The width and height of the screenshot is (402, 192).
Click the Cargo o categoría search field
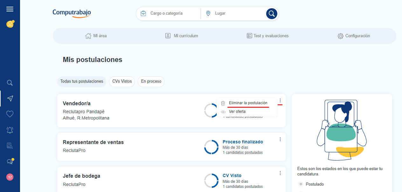coord(172,13)
